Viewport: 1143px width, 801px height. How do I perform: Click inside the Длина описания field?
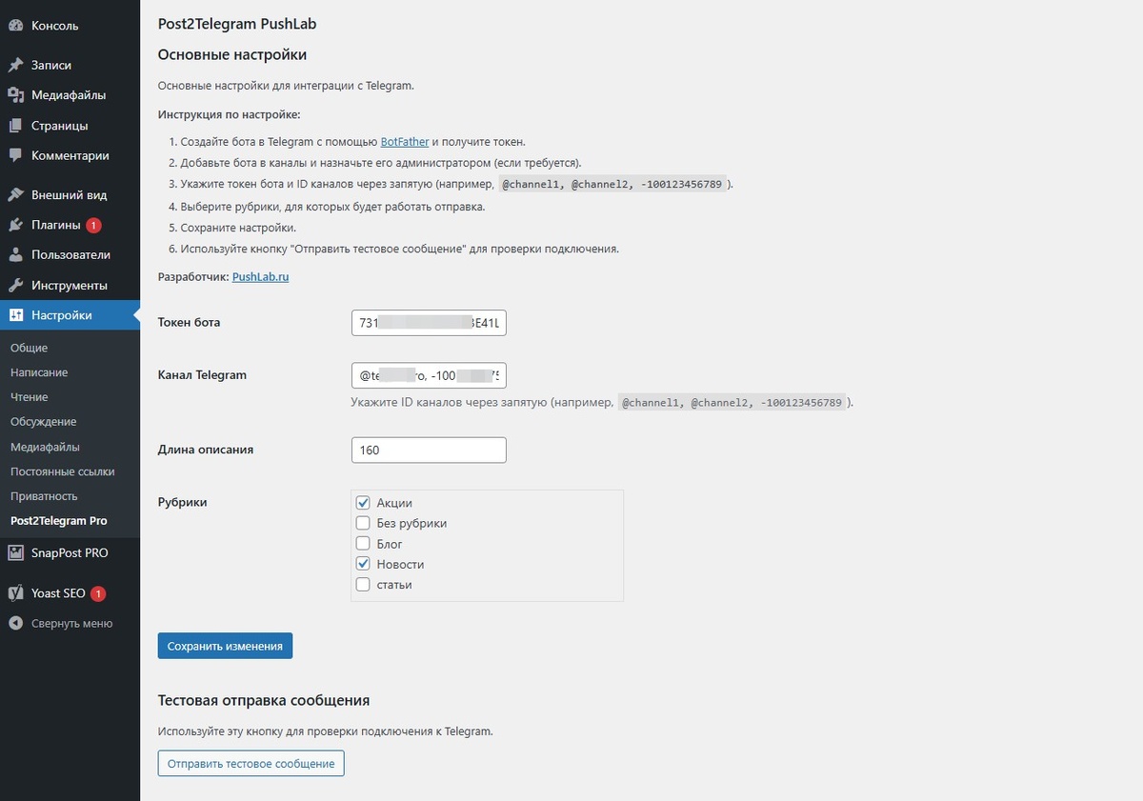(429, 450)
